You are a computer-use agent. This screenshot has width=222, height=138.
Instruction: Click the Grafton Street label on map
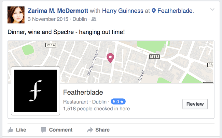click(93, 63)
